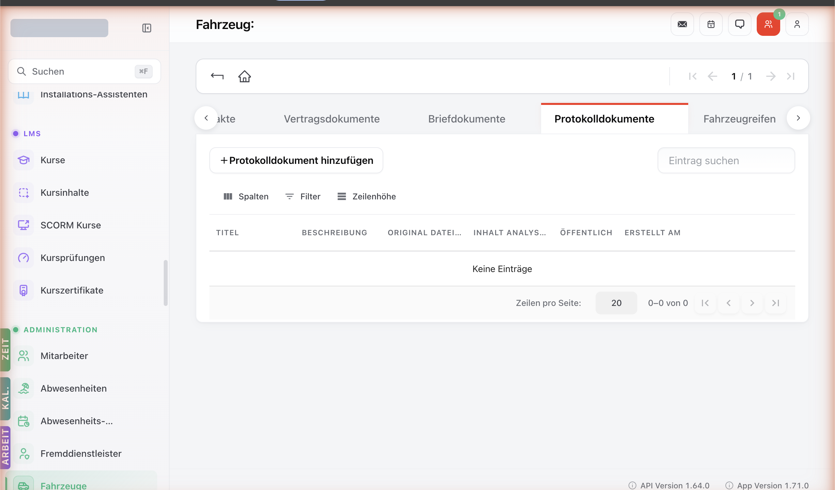Viewport: 835px width, 490px height.
Task: Open Zeilenhöhe row height menu
Action: (x=367, y=197)
